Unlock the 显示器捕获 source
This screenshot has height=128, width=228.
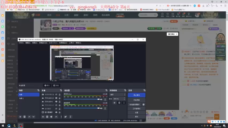click(x=60, y=112)
